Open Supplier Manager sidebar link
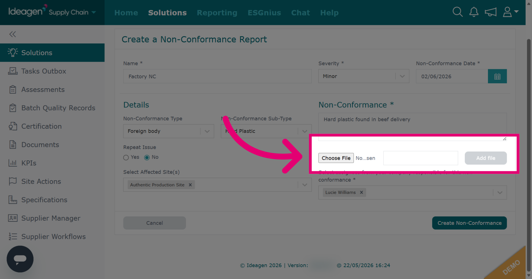Viewport: 532px width, 279px height. (x=51, y=218)
